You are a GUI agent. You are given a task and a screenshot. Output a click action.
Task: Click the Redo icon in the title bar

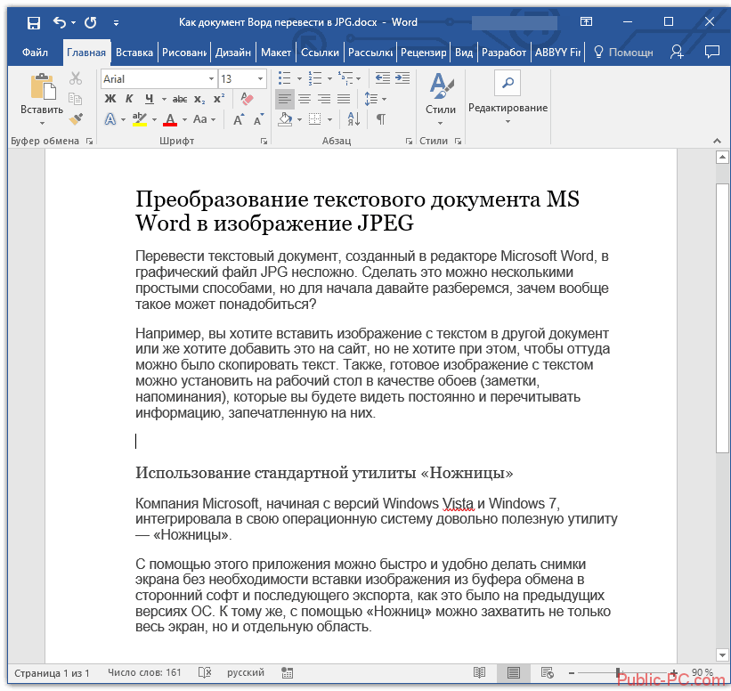coord(90,22)
